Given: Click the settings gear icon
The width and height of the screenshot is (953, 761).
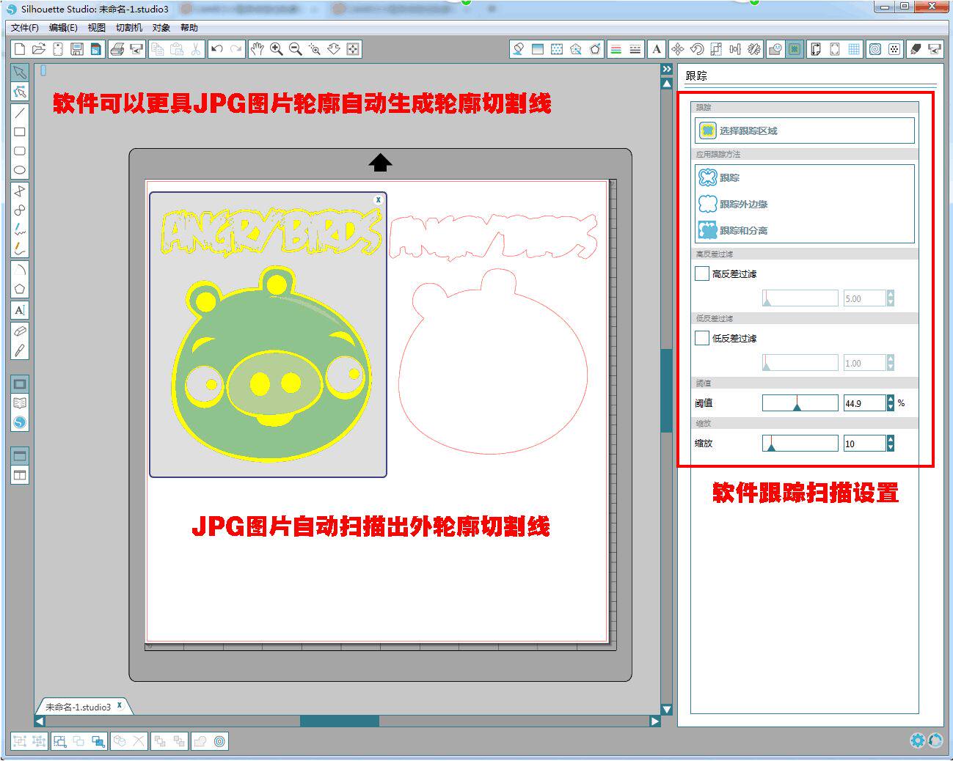Looking at the screenshot, I should pyautogui.click(x=917, y=740).
